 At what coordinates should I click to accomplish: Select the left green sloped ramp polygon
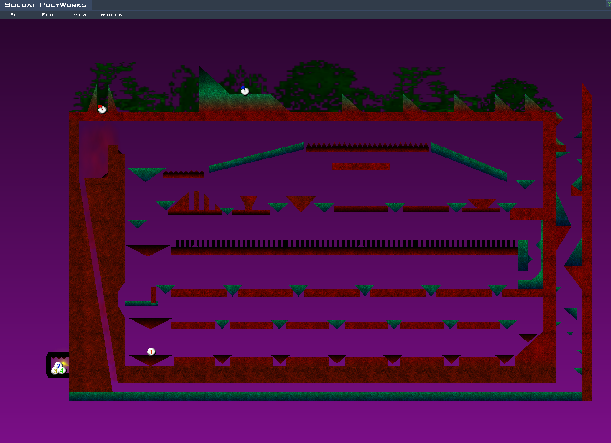click(x=256, y=157)
